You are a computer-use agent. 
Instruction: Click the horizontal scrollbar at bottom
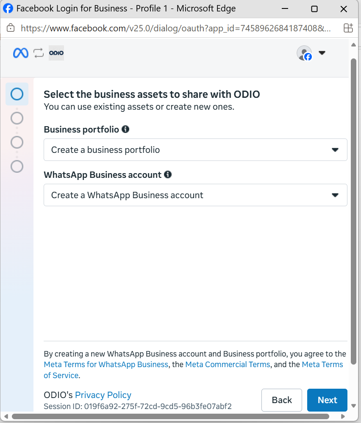coord(170,417)
